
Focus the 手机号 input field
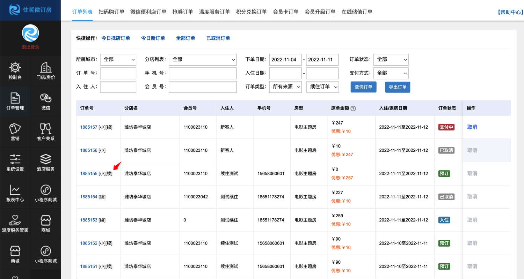click(203, 73)
